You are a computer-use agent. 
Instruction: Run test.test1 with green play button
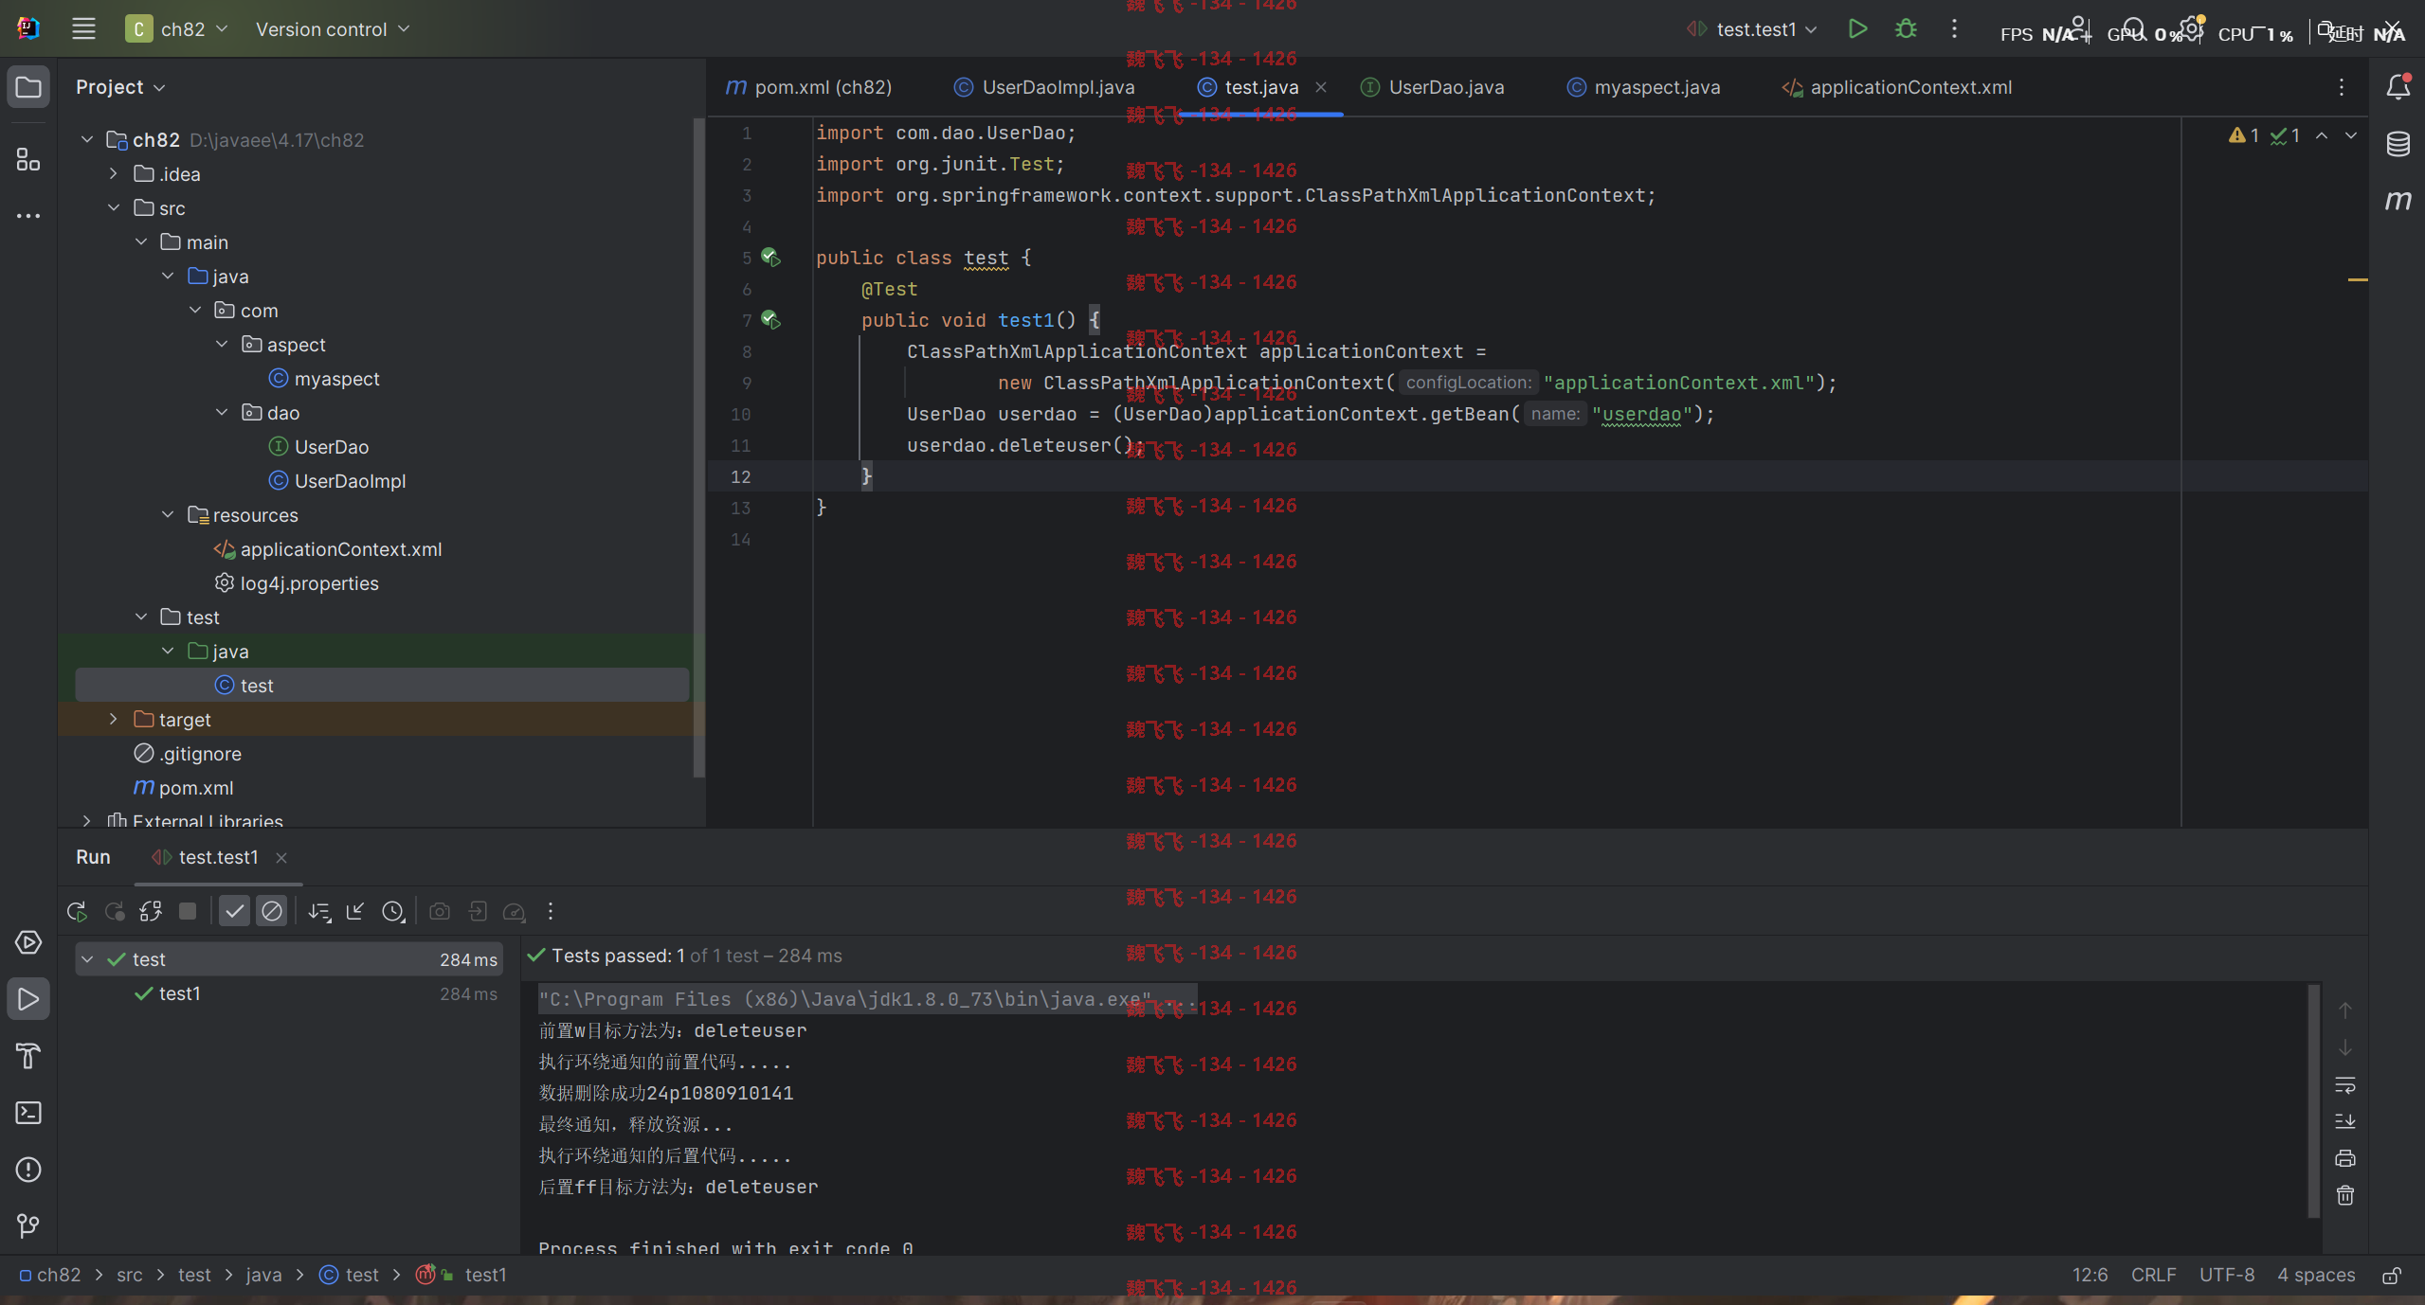[x=1857, y=29]
